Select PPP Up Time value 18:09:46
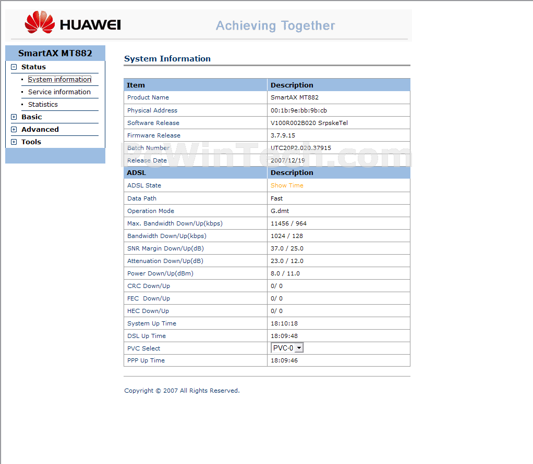The width and height of the screenshot is (533, 464). point(284,361)
